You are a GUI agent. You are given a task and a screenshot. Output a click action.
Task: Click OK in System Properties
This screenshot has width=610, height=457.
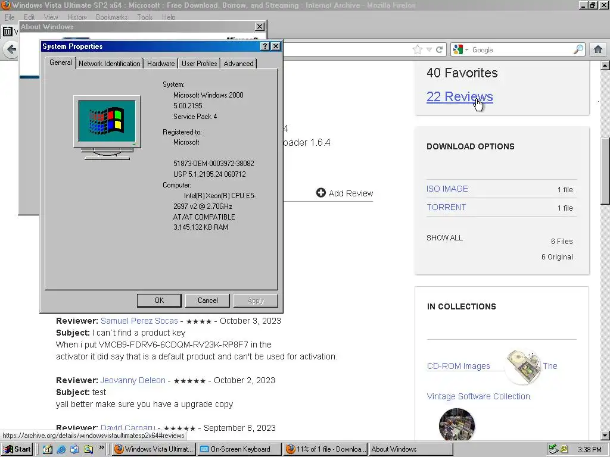[x=159, y=301]
